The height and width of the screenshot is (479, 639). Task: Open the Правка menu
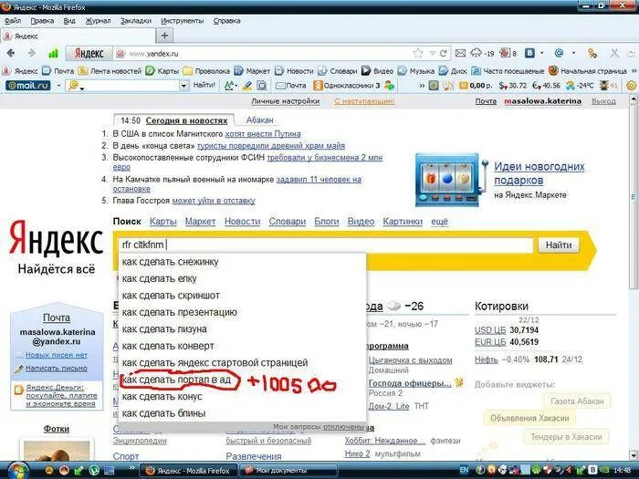click(x=42, y=20)
